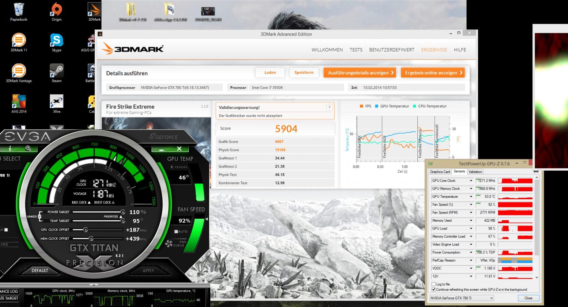The width and height of the screenshot is (568, 307).
Task: Open the AVG 2014 desktop shortcut
Action: click(19, 104)
